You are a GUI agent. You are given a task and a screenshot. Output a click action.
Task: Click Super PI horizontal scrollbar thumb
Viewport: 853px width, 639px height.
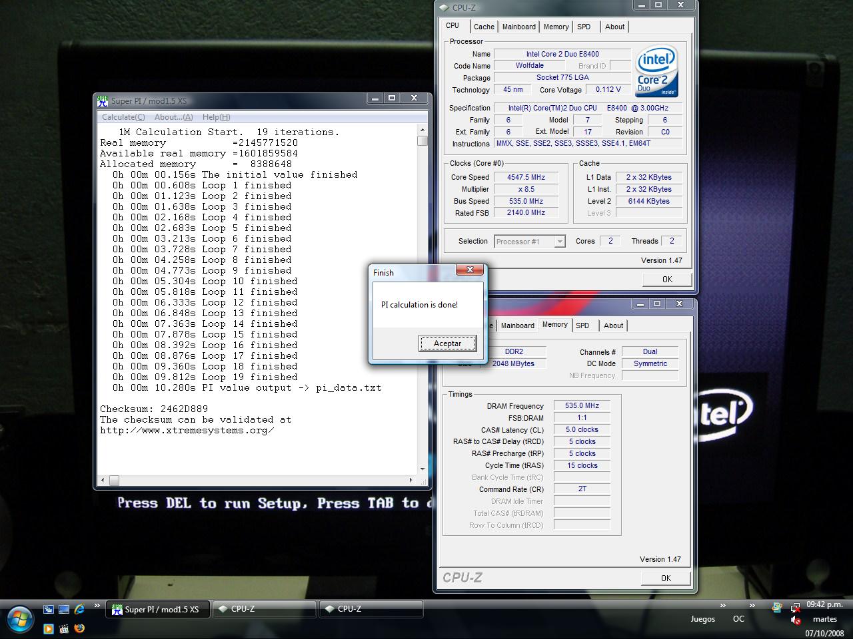pos(114,480)
